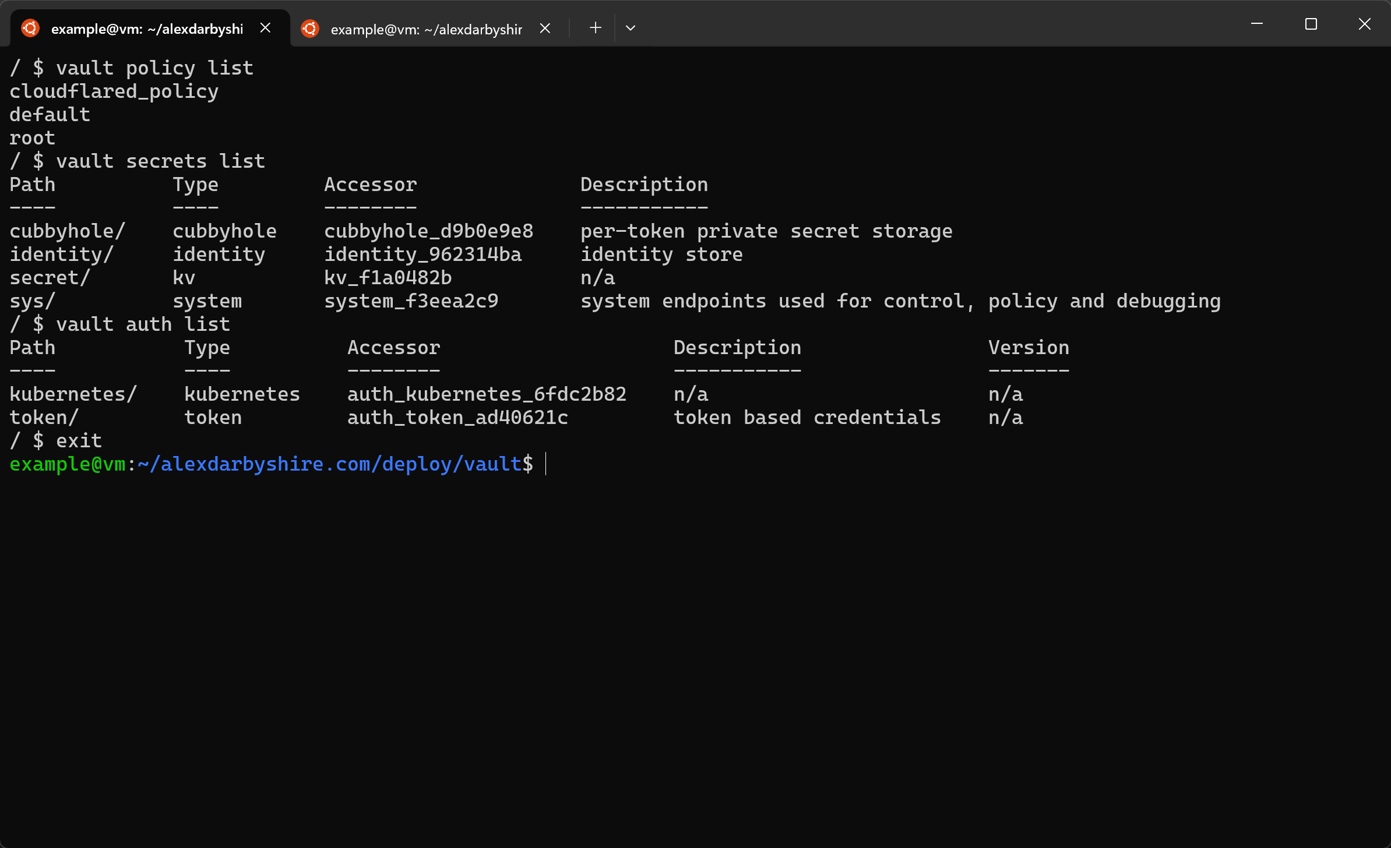Click the green 'example@vm' prompt text
Screen dimensions: 1391x848
point(68,464)
